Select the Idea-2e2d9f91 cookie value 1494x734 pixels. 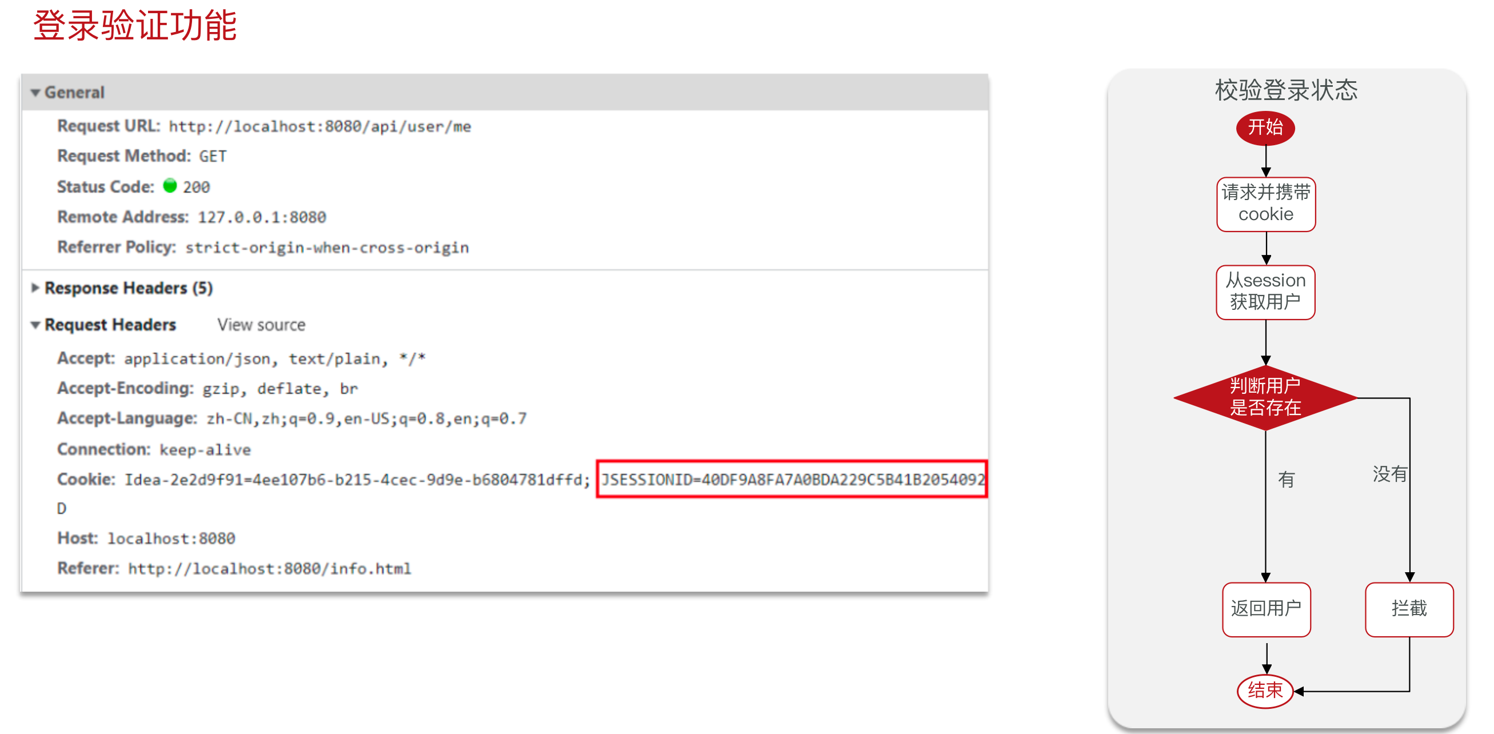pyautogui.click(x=357, y=480)
